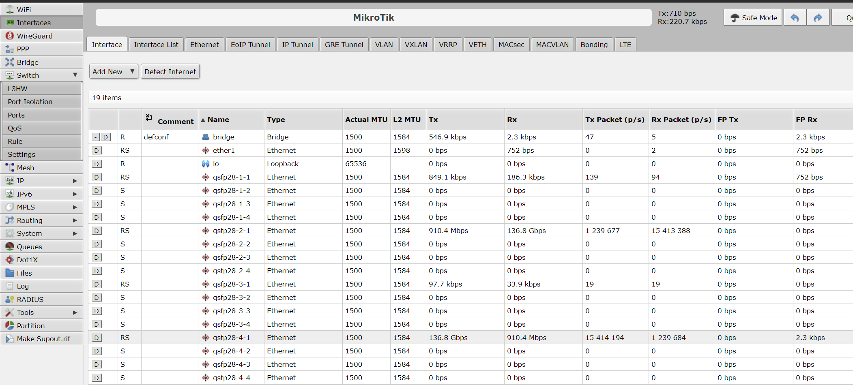Toggle the D button for ether1
Viewport: 853px width, 385px height.
(97, 150)
